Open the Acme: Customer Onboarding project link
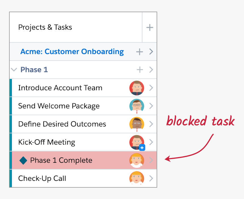This screenshot has height=199, width=244. 72,52
